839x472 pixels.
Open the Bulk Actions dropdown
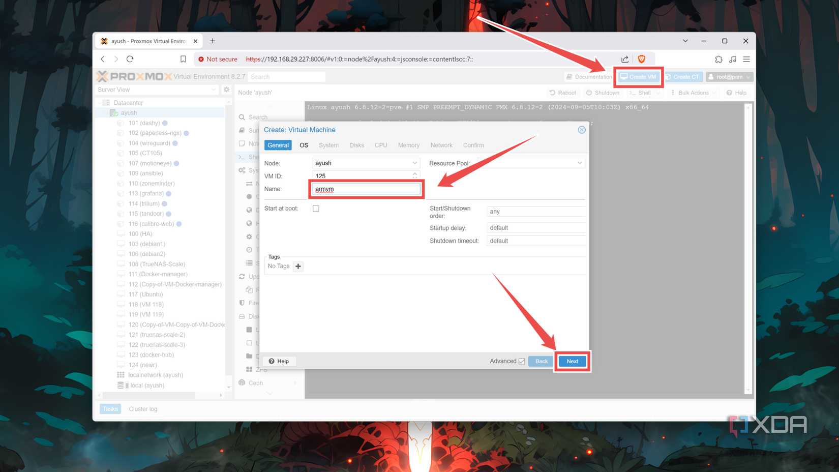693,93
